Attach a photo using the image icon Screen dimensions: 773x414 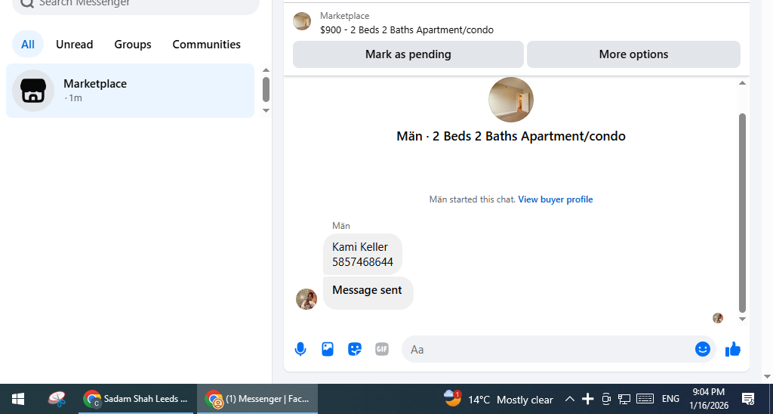(328, 349)
